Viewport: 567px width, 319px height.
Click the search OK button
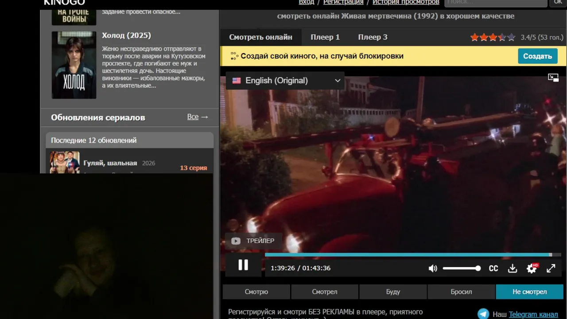(558, 3)
